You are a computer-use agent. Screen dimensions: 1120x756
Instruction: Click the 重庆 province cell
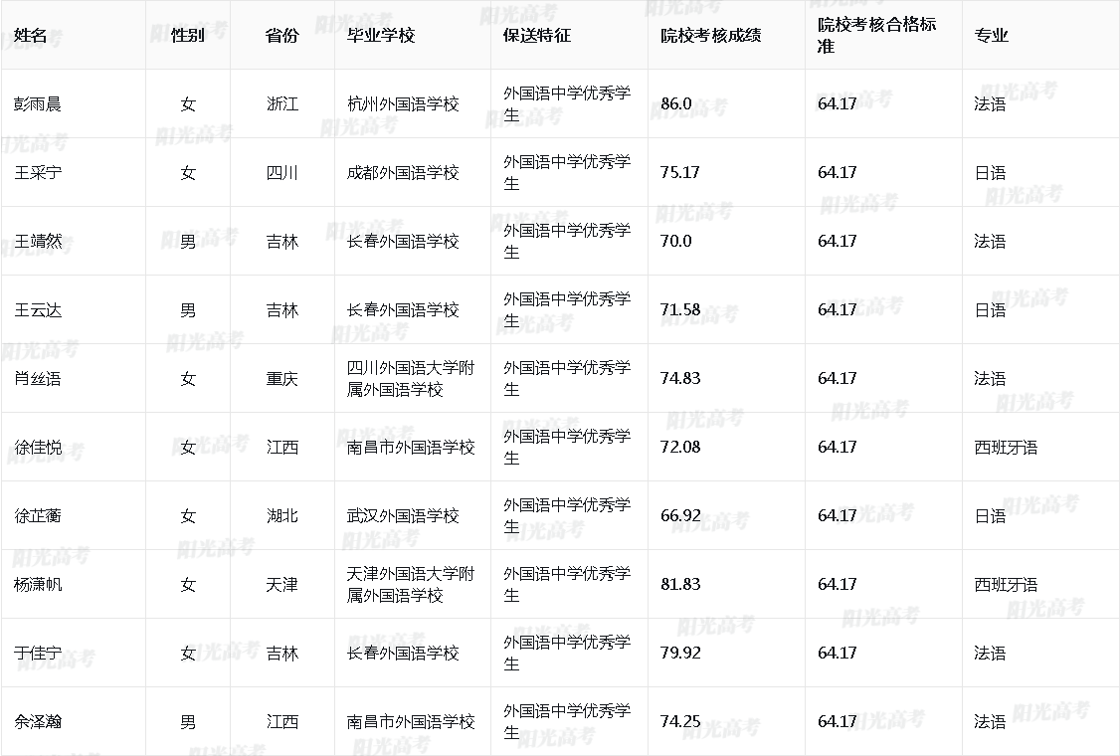(282, 378)
